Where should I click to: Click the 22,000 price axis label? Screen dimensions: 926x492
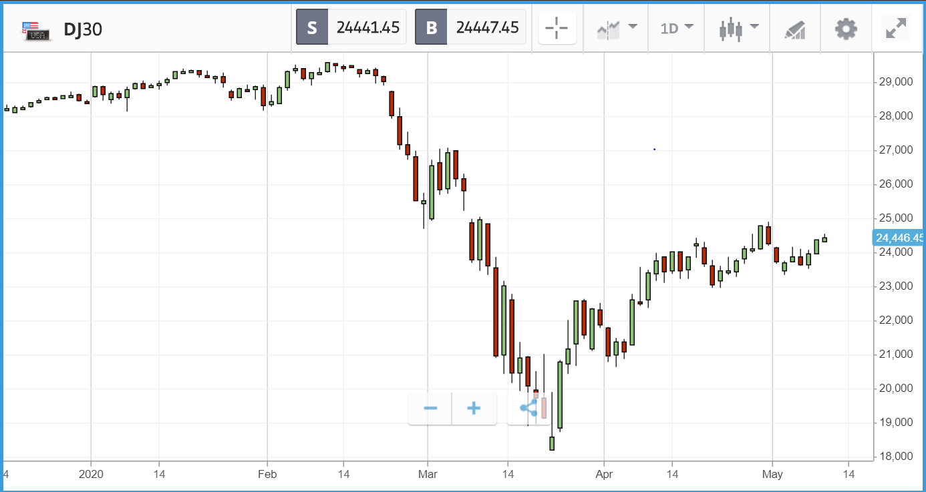tap(897, 320)
